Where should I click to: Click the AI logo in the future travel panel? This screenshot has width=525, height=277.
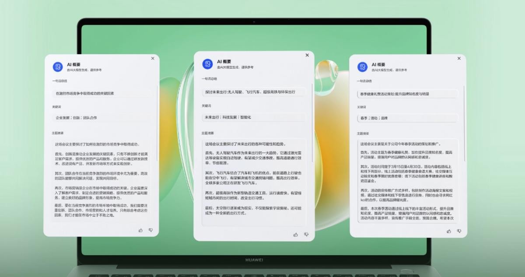[x=207, y=64]
